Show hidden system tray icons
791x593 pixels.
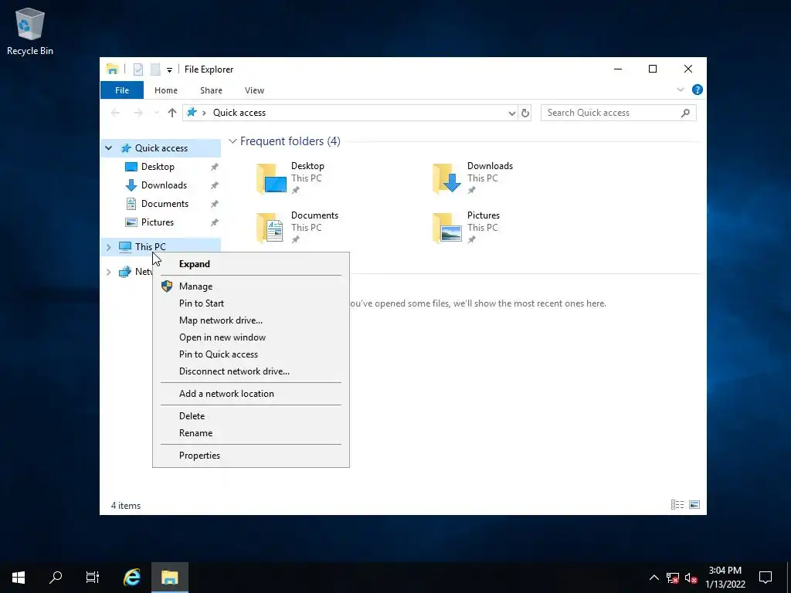pos(654,578)
